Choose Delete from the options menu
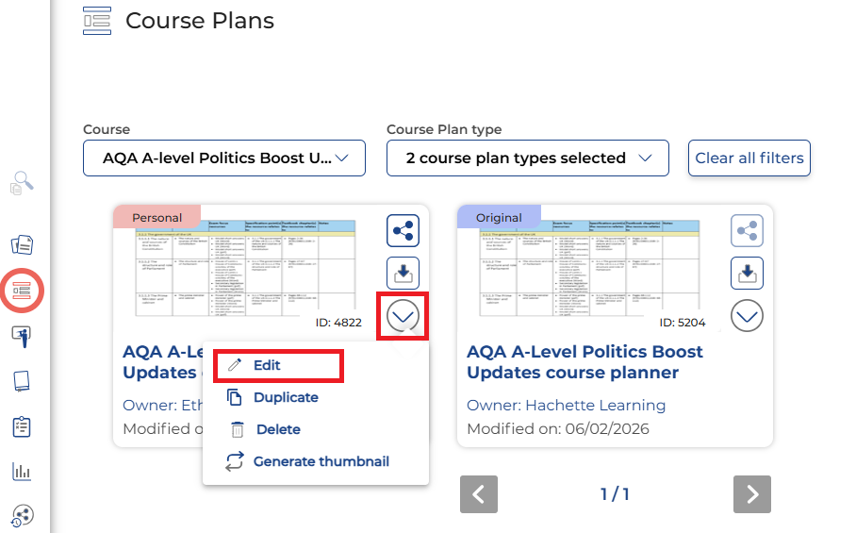 click(x=278, y=429)
